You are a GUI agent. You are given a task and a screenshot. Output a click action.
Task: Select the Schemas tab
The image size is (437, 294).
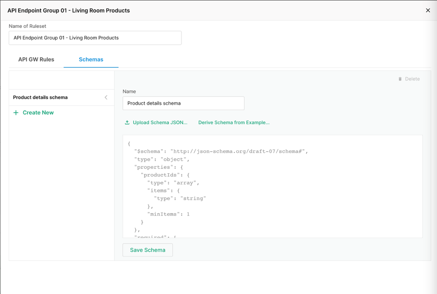point(90,59)
